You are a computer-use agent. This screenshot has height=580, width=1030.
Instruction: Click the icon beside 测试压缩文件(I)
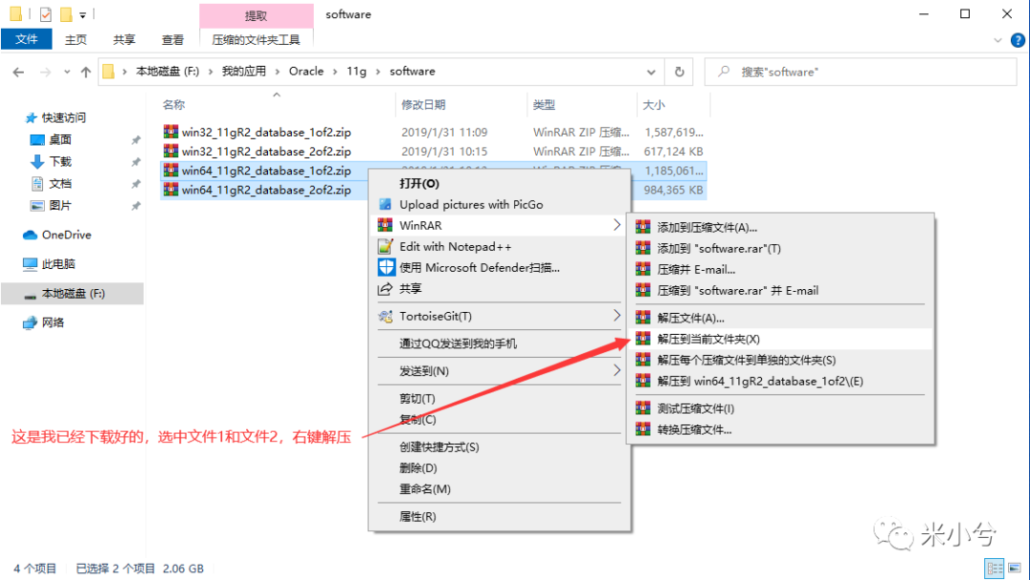[643, 408]
